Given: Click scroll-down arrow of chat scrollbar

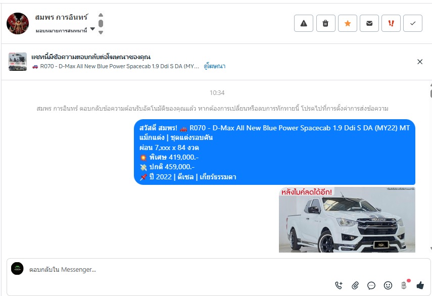Looking at the screenshot, I should (430, 249).
